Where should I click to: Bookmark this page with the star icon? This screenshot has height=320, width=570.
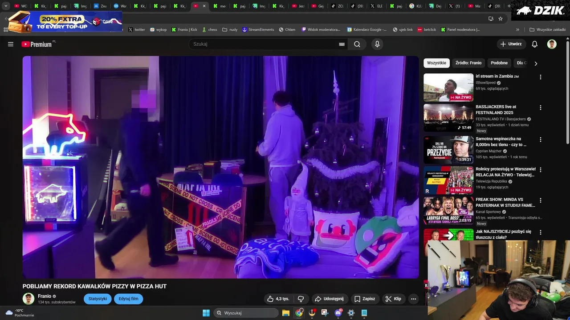click(x=501, y=19)
